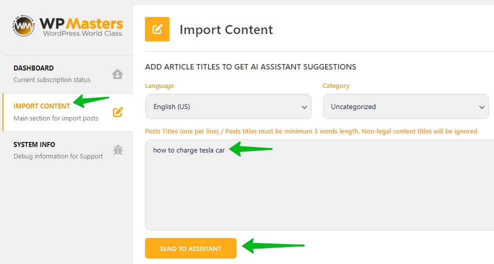Click 'Main section for import posts' subtitle
This screenshot has height=264, width=494.
coord(56,118)
